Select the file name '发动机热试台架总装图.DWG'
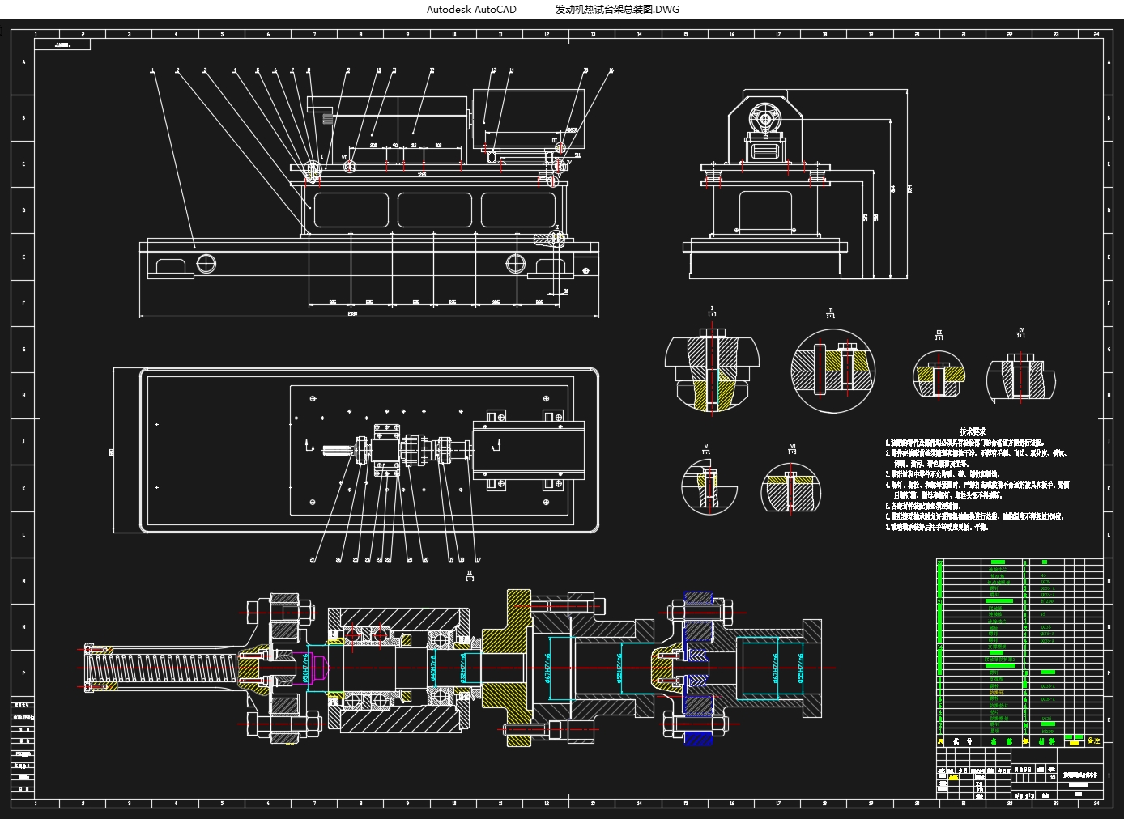This screenshot has height=819, width=1124. point(617,10)
